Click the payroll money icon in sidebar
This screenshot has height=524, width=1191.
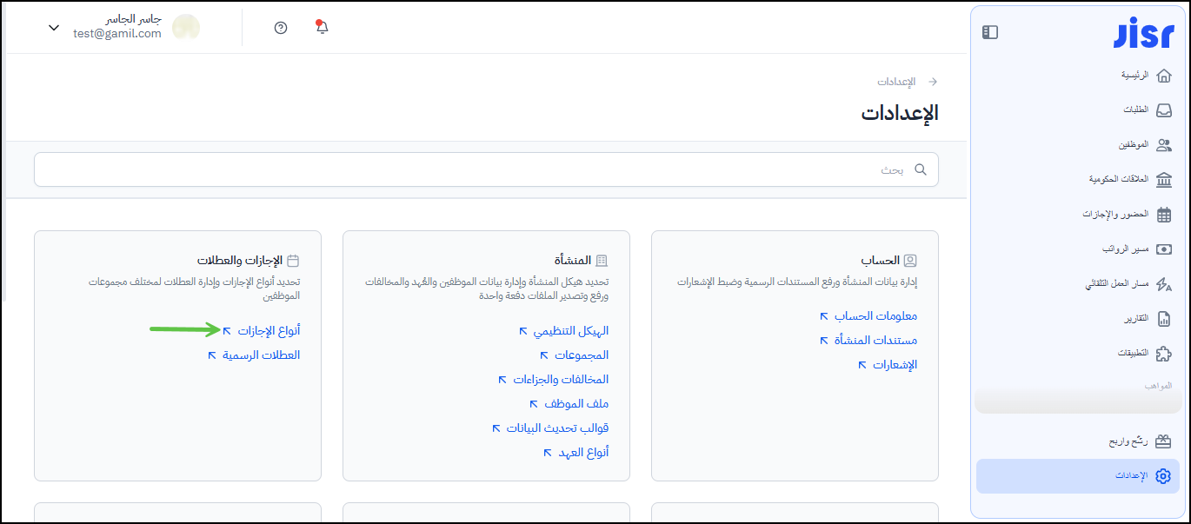click(x=1164, y=249)
